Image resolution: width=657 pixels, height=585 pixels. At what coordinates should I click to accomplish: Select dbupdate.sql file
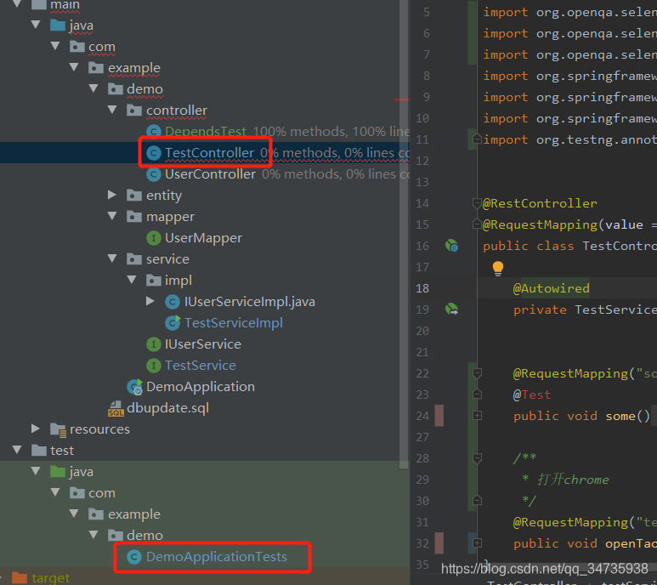pyautogui.click(x=168, y=408)
